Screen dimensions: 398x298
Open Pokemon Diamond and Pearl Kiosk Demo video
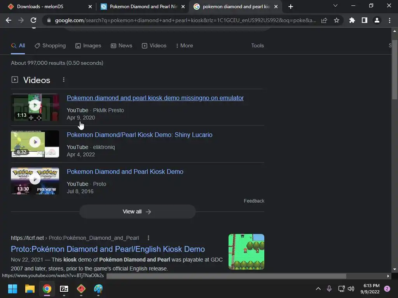125,172
